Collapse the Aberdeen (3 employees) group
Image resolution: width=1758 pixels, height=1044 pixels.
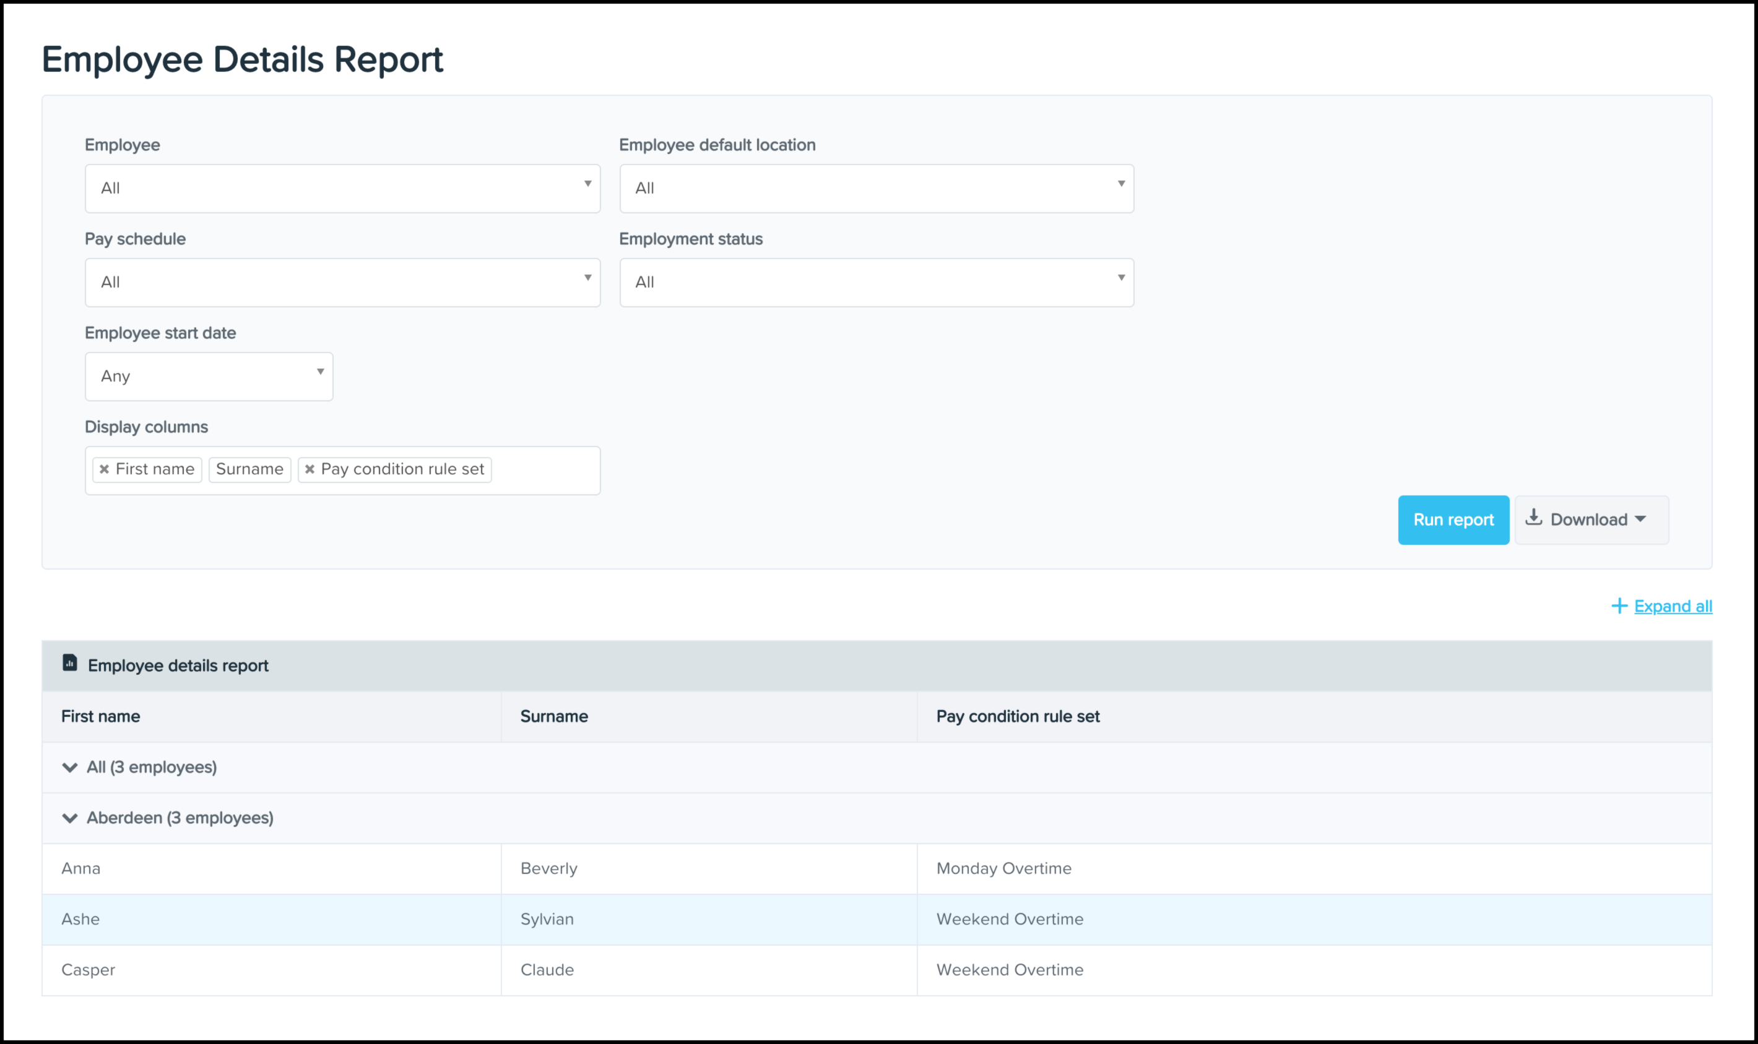[x=70, y=818]
